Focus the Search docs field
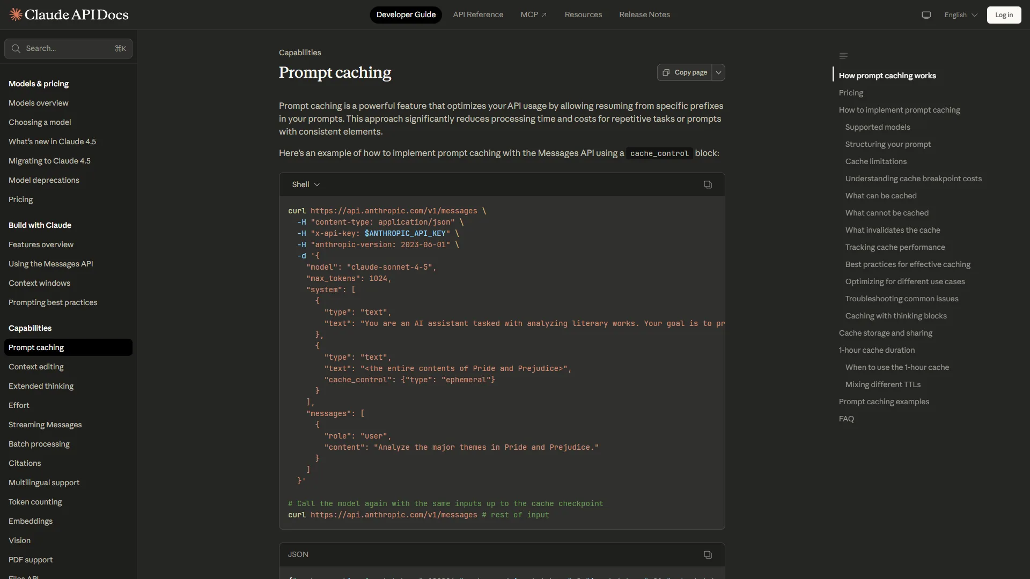Viewport: 1030px width, 579px height. click(68, 49)
